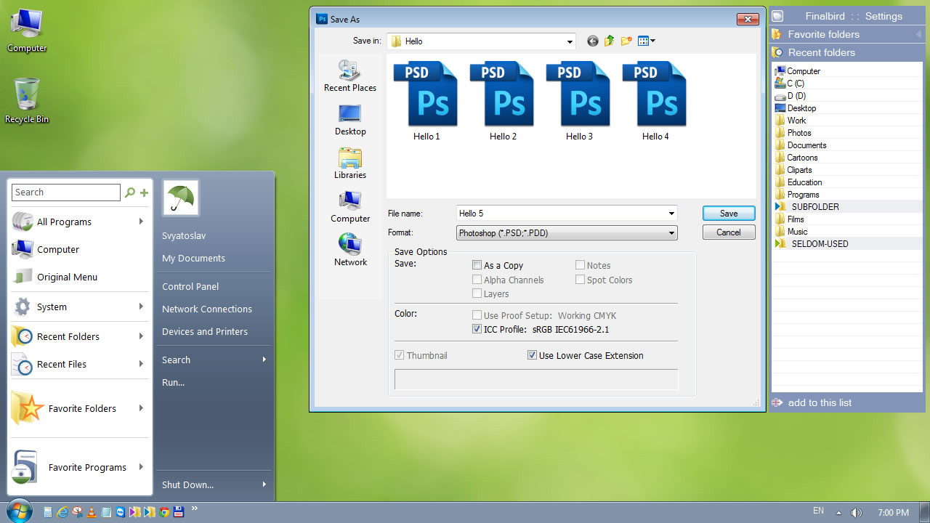
Task: Uncheck Use Lower Case Extension
Action: [533, 355]
